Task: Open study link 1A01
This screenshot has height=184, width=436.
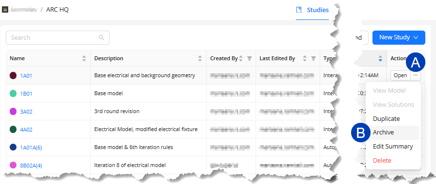Action: tap(26, 75)
